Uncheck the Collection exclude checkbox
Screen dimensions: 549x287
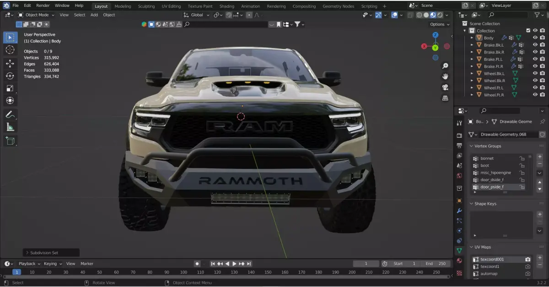tap(528, 31)
